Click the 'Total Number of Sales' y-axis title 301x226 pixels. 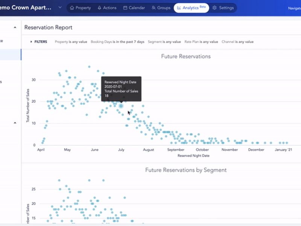pos(28,105)
